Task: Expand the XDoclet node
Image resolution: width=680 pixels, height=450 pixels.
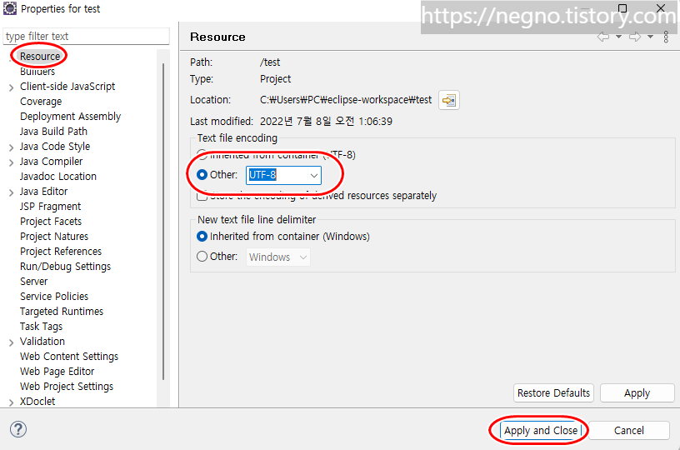Action: click(x=12, y=402)
